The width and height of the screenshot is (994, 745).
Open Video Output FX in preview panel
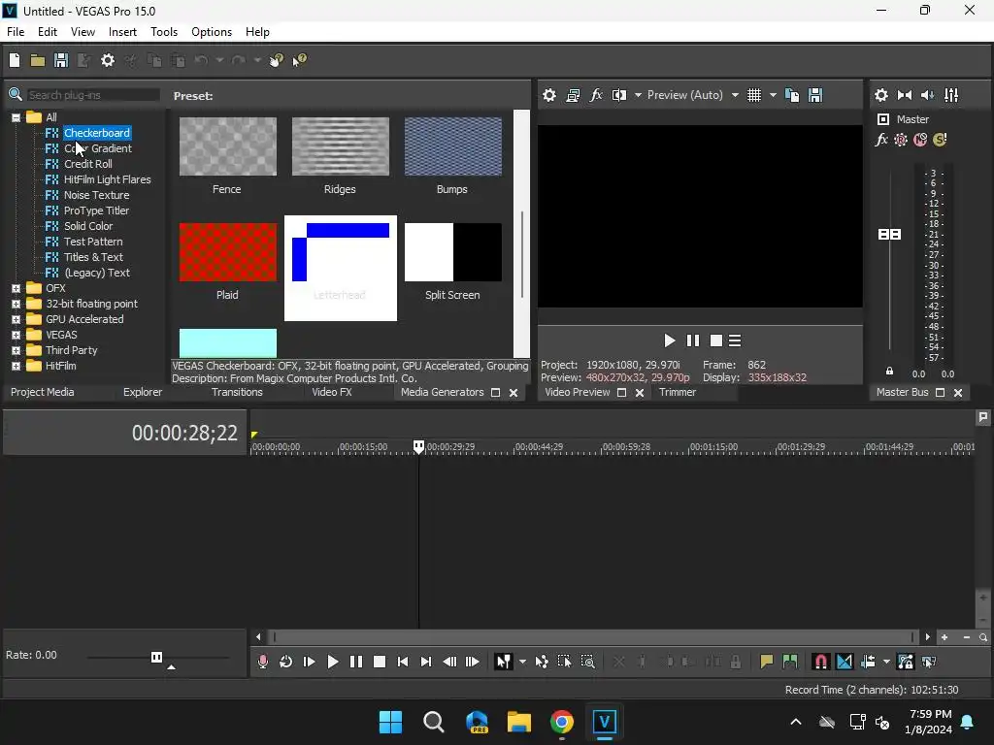pyautogui.click(x=596, y=95)
